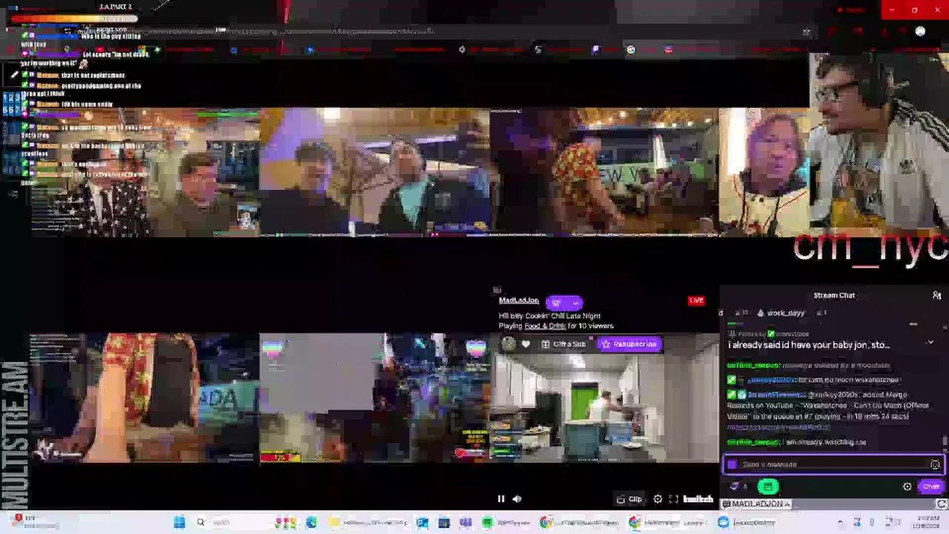The height and width of the screenshot is (534, 949).
Task: Open the Stream Chat community users icon
Action: (x=936, y=295)
